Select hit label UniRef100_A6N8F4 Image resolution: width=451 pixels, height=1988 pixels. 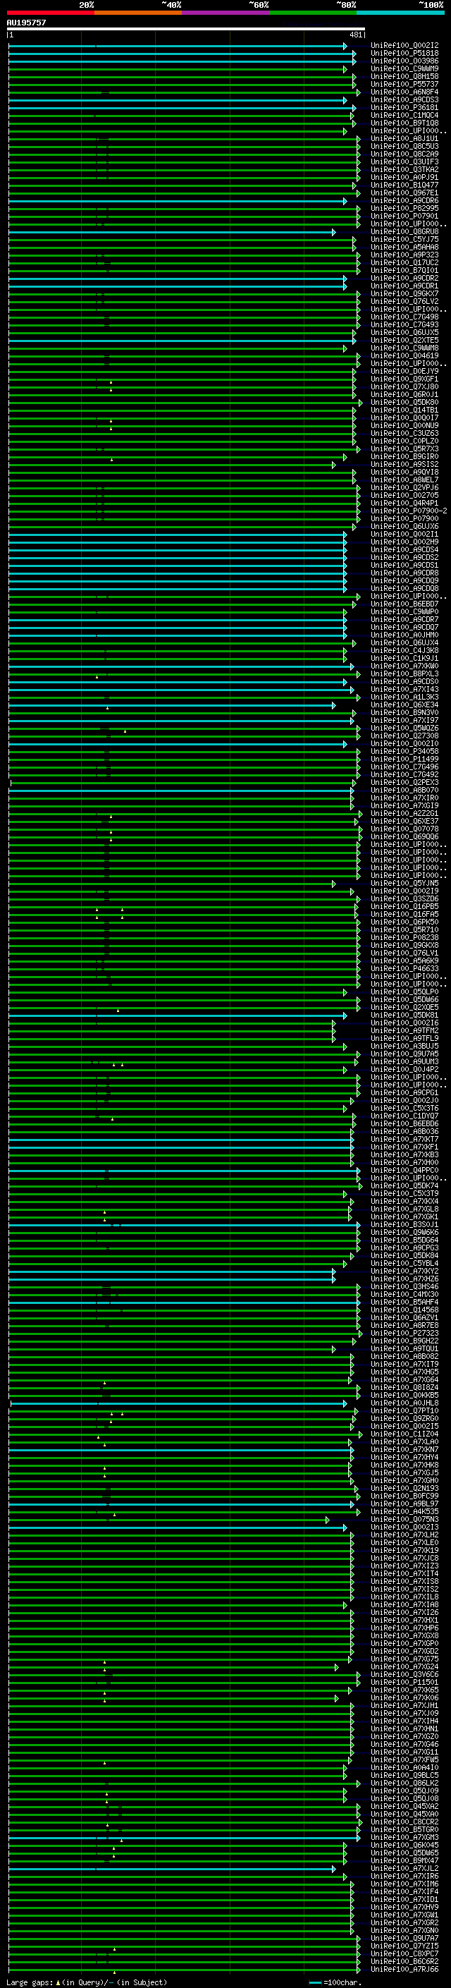404,92
